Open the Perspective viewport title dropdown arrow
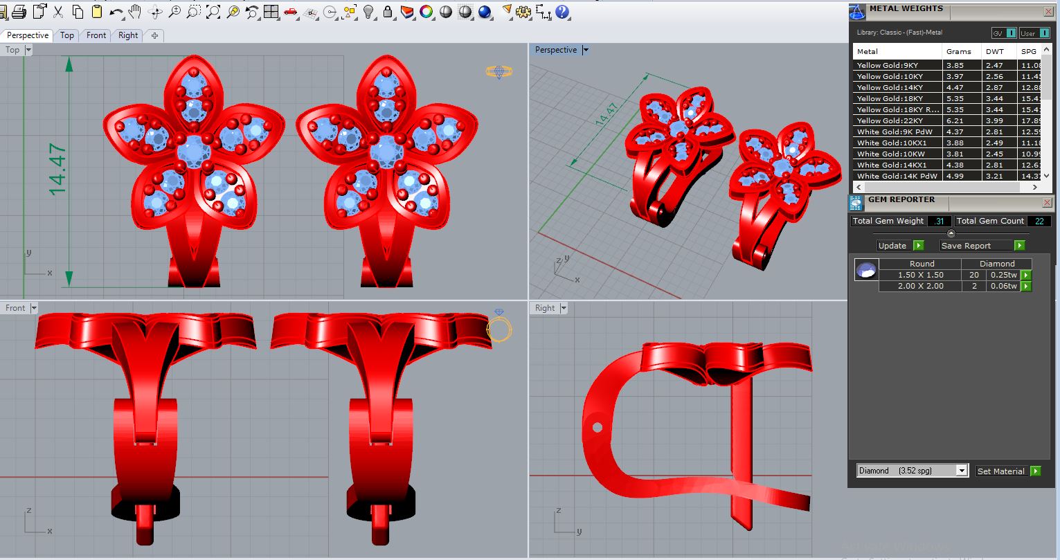Image resolution: width=1060 pixels, height=560 pixels. 586,50
